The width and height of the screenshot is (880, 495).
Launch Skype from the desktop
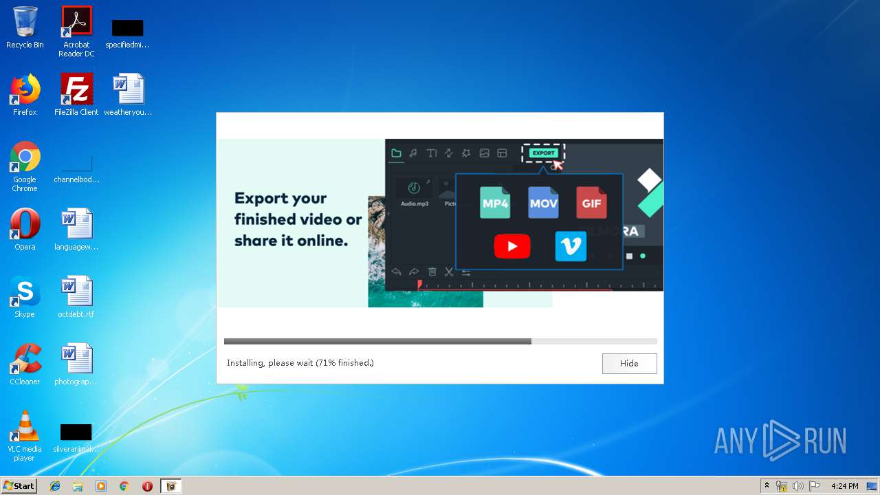(x=25, y=297)
